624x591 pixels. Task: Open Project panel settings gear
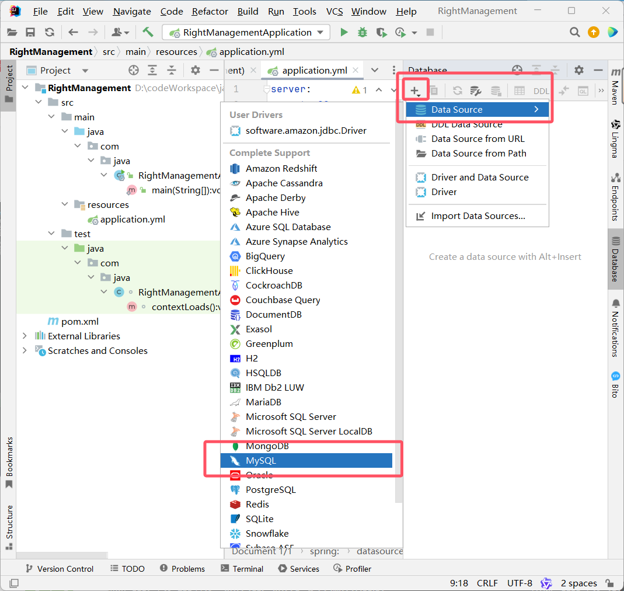click(195, 71)
